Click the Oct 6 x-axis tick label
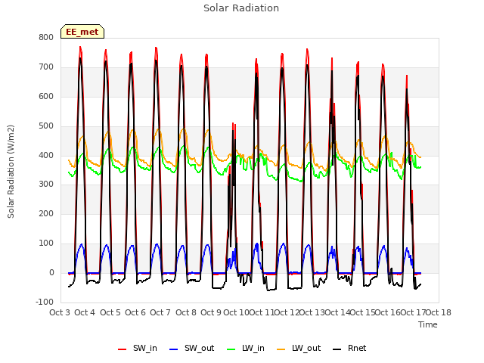Image resolution: width=484 pixels, height=363 pixels. [135, 312]
